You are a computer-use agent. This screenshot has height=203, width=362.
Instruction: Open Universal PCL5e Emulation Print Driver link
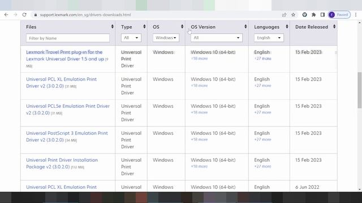tap(68, 109)
